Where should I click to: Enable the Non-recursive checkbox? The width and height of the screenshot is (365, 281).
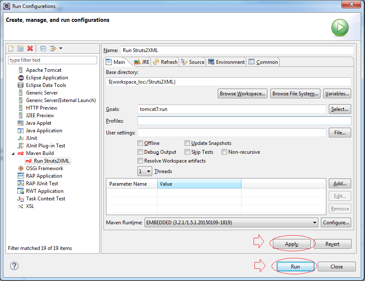(224, 152)
